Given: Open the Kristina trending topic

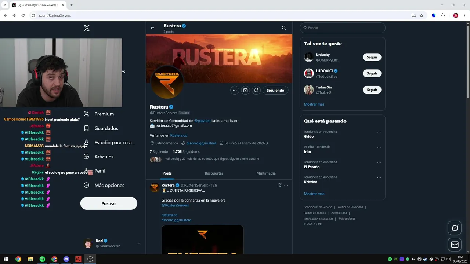Looking at the screenshot, I should pos(311,182).
